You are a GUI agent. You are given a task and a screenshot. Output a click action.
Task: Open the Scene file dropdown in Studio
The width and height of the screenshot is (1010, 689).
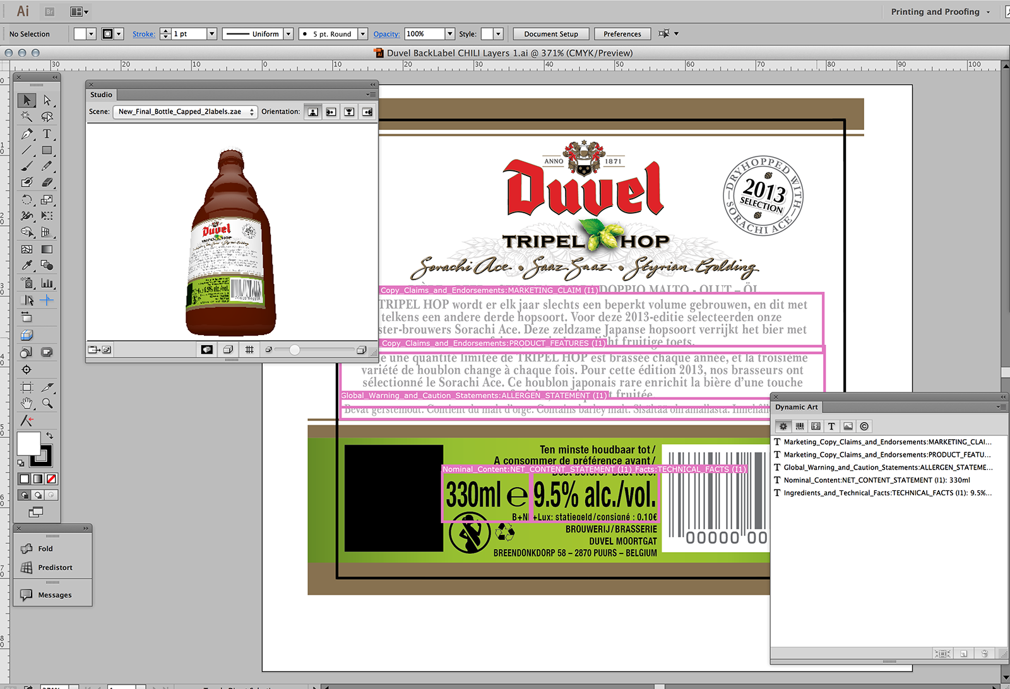(185, 112)
